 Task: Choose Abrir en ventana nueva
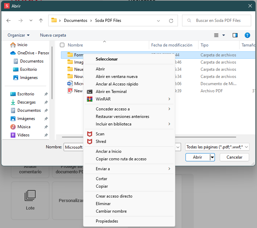(x=129, y=77)
